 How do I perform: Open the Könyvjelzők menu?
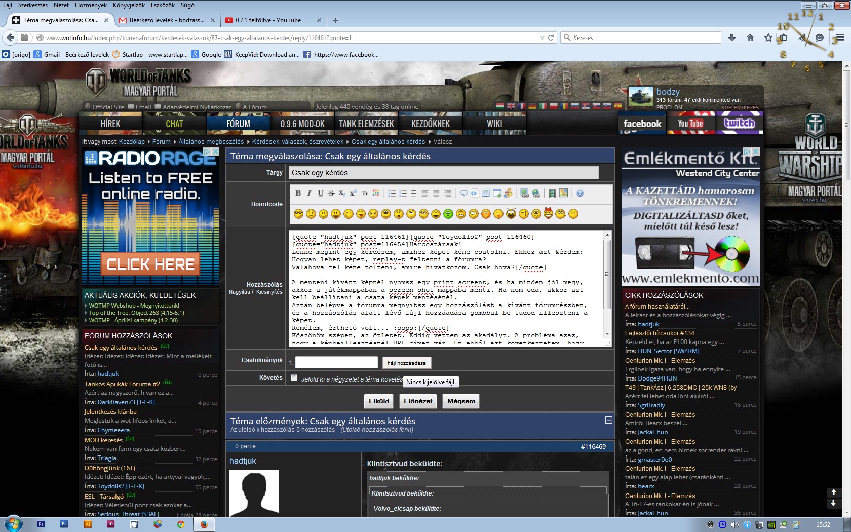point(128,5)
